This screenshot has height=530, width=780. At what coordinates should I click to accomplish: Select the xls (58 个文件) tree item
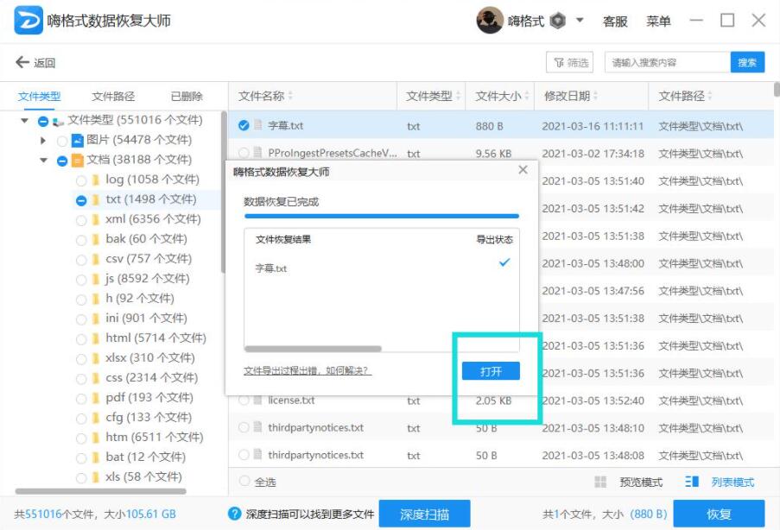pyautogui.click(x=143, y=477)
